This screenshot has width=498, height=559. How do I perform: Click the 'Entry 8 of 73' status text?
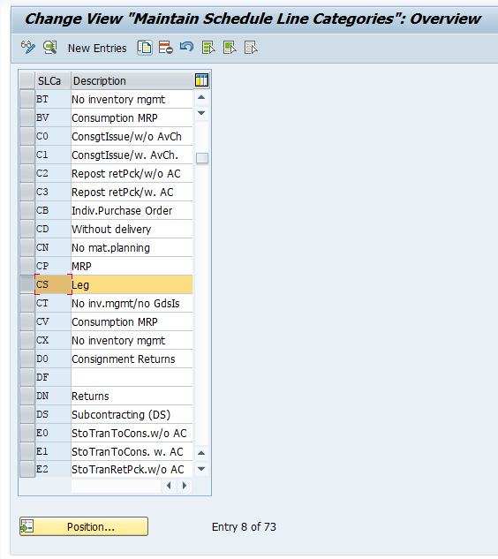244,526
